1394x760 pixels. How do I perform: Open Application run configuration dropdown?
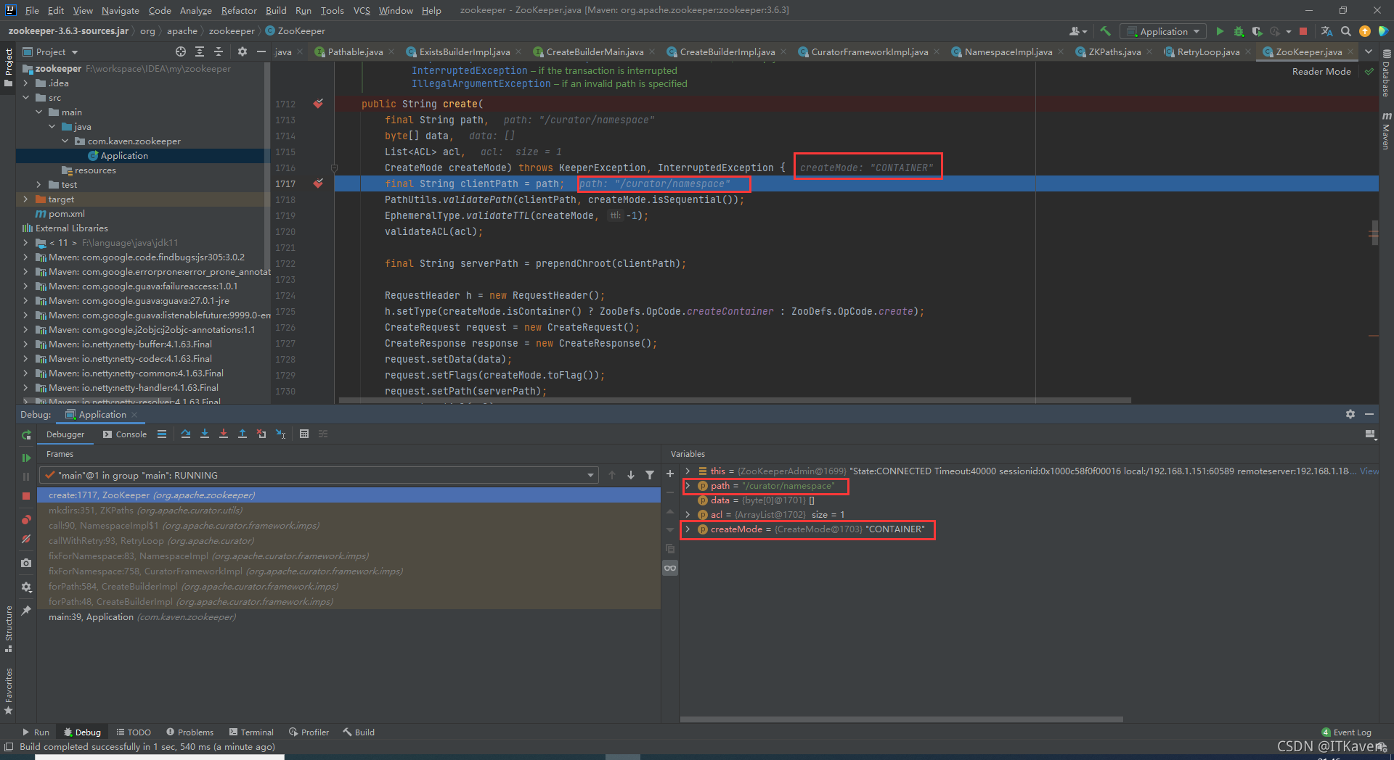[1163, 31]
